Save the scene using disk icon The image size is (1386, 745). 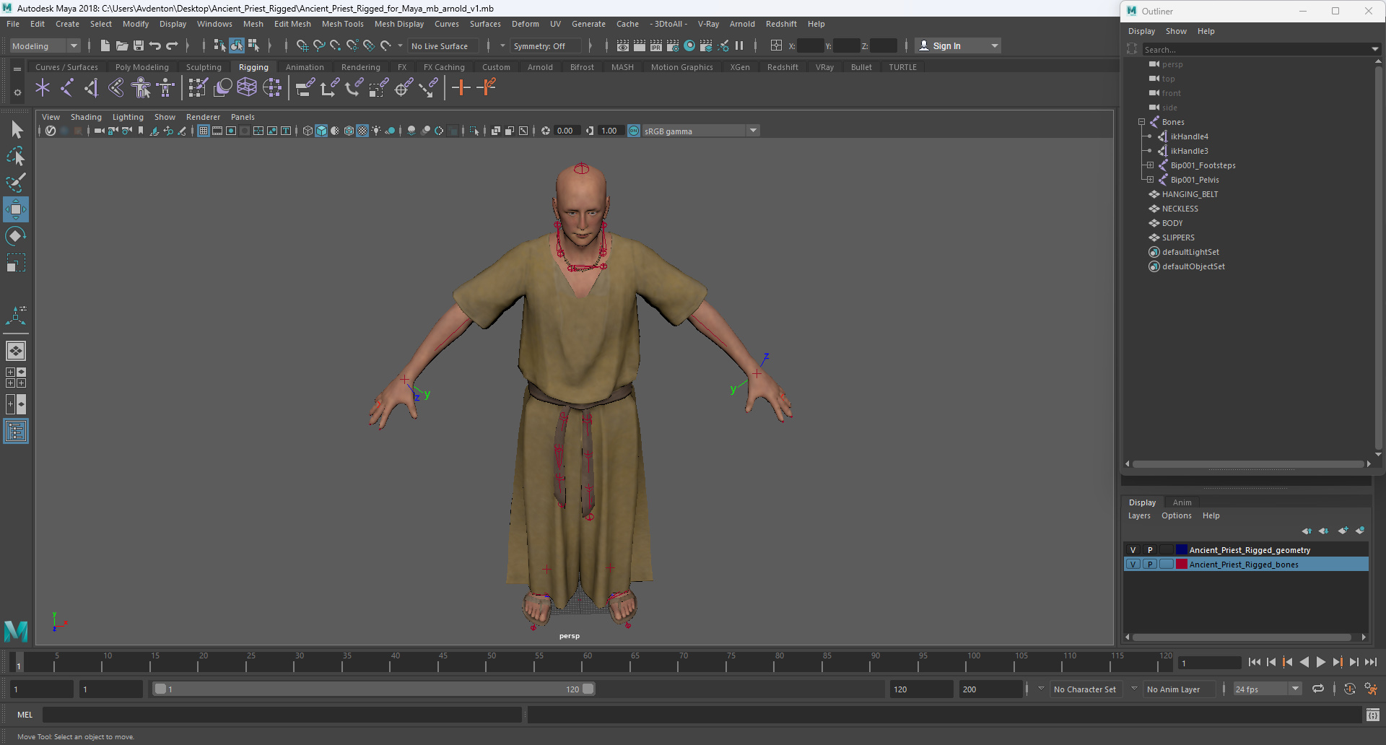coord(139,45)
